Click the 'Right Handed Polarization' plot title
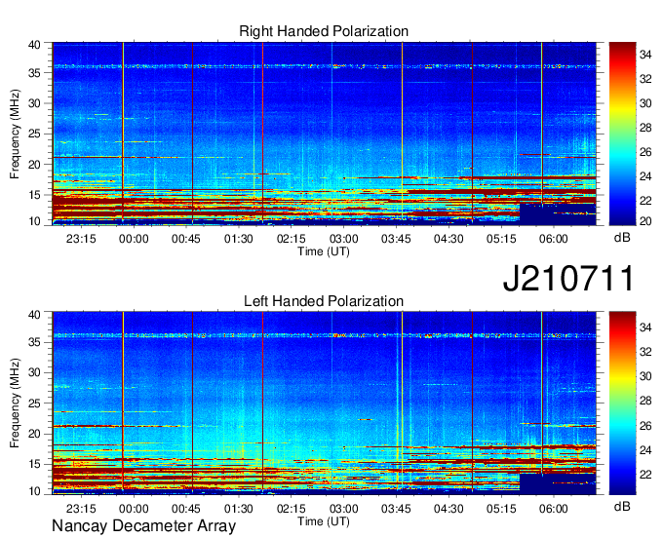 (324, 31)
